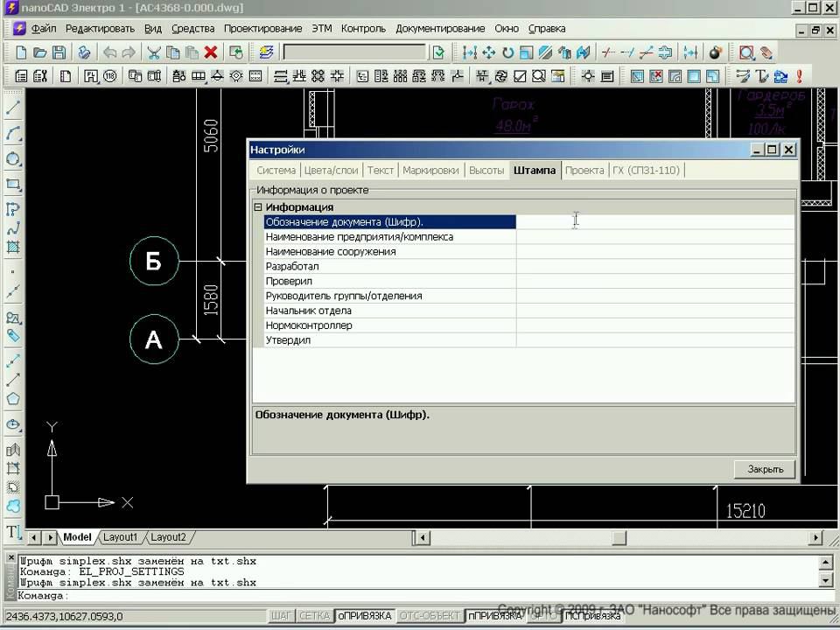Click the Закрыть button

coord(765,469)
